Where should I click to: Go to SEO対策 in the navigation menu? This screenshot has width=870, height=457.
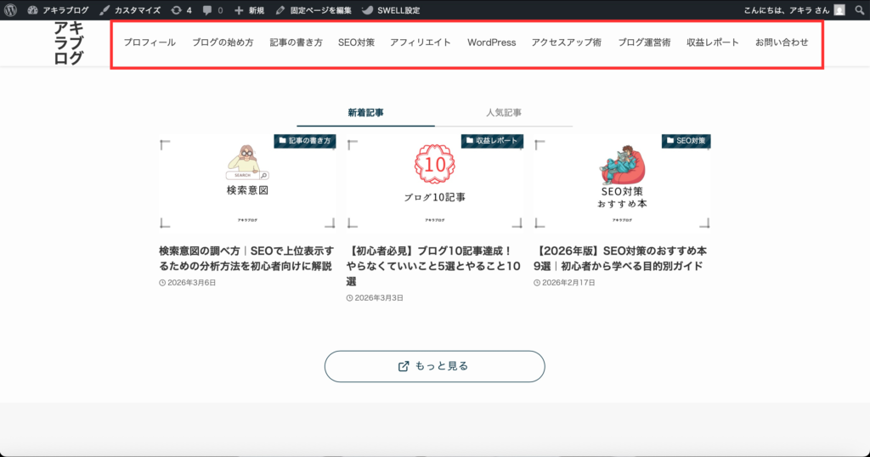(x=356, y=42)
